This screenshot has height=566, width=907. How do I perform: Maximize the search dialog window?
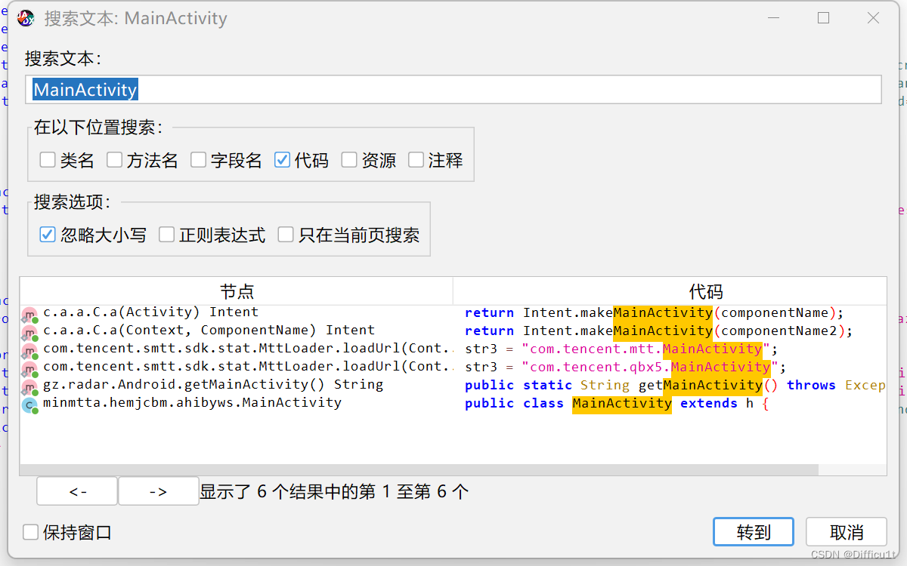(824, 18)
